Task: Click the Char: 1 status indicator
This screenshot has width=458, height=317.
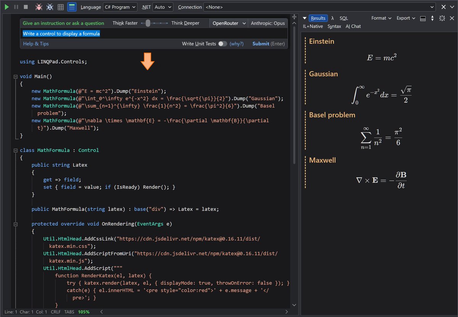Action: pyautogui.click(x=27, y=312)
